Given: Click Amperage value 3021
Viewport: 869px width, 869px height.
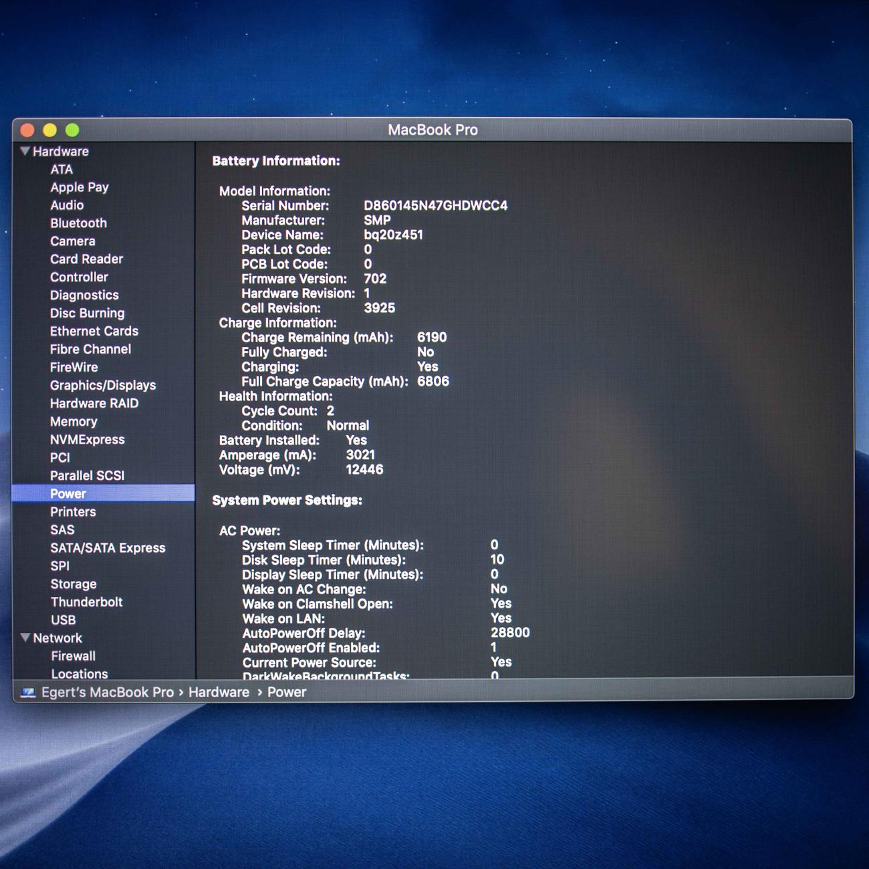Looking at the screenshot, I should (x=360, y=455).
